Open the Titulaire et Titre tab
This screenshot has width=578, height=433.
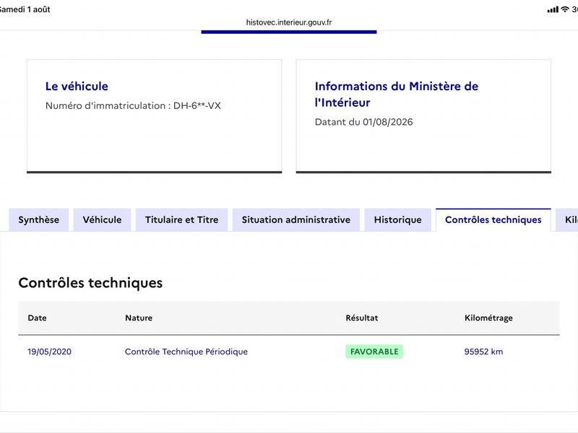[x=182, y=220]
